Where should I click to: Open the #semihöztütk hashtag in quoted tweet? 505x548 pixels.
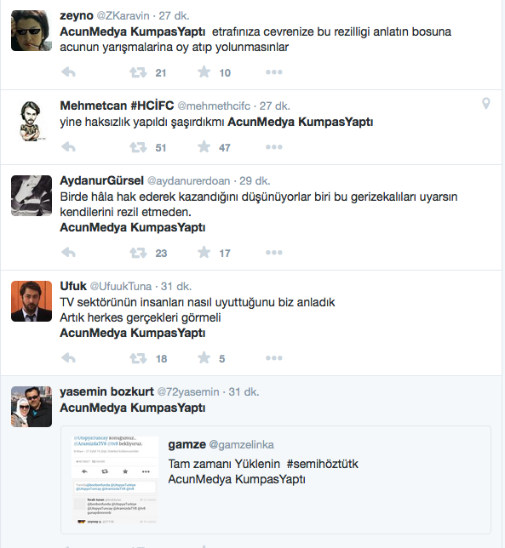click(323, 464)
